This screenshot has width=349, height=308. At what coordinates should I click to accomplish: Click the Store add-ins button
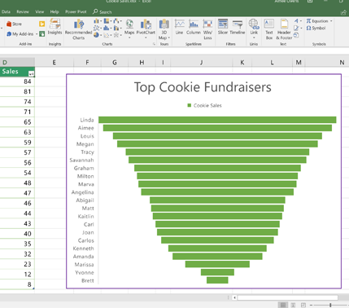tap(14, 24)
